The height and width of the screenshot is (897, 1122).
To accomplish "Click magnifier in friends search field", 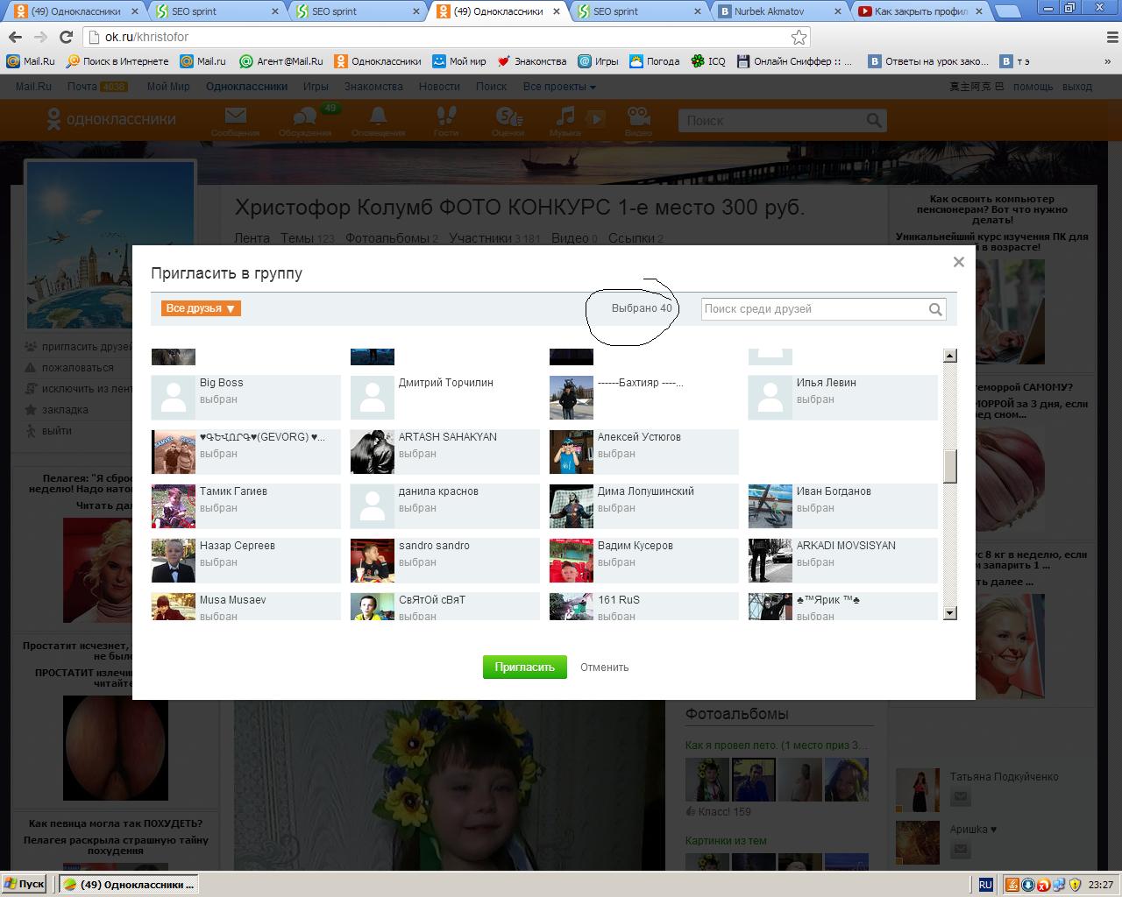I will click(935, 309).
